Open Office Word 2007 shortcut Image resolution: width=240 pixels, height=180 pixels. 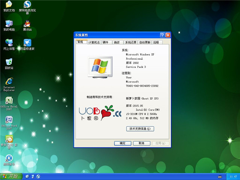pos(9,123)
